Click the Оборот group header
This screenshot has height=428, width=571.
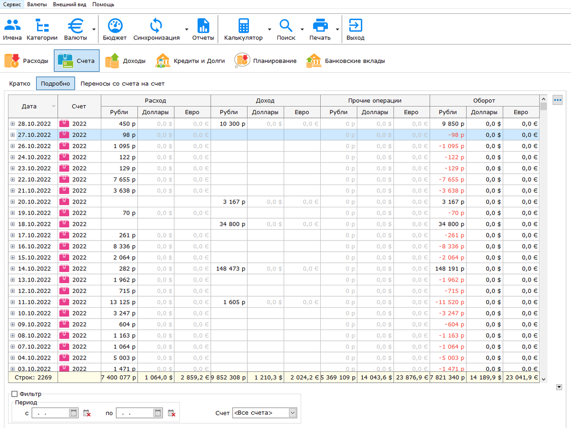(484, 100)
